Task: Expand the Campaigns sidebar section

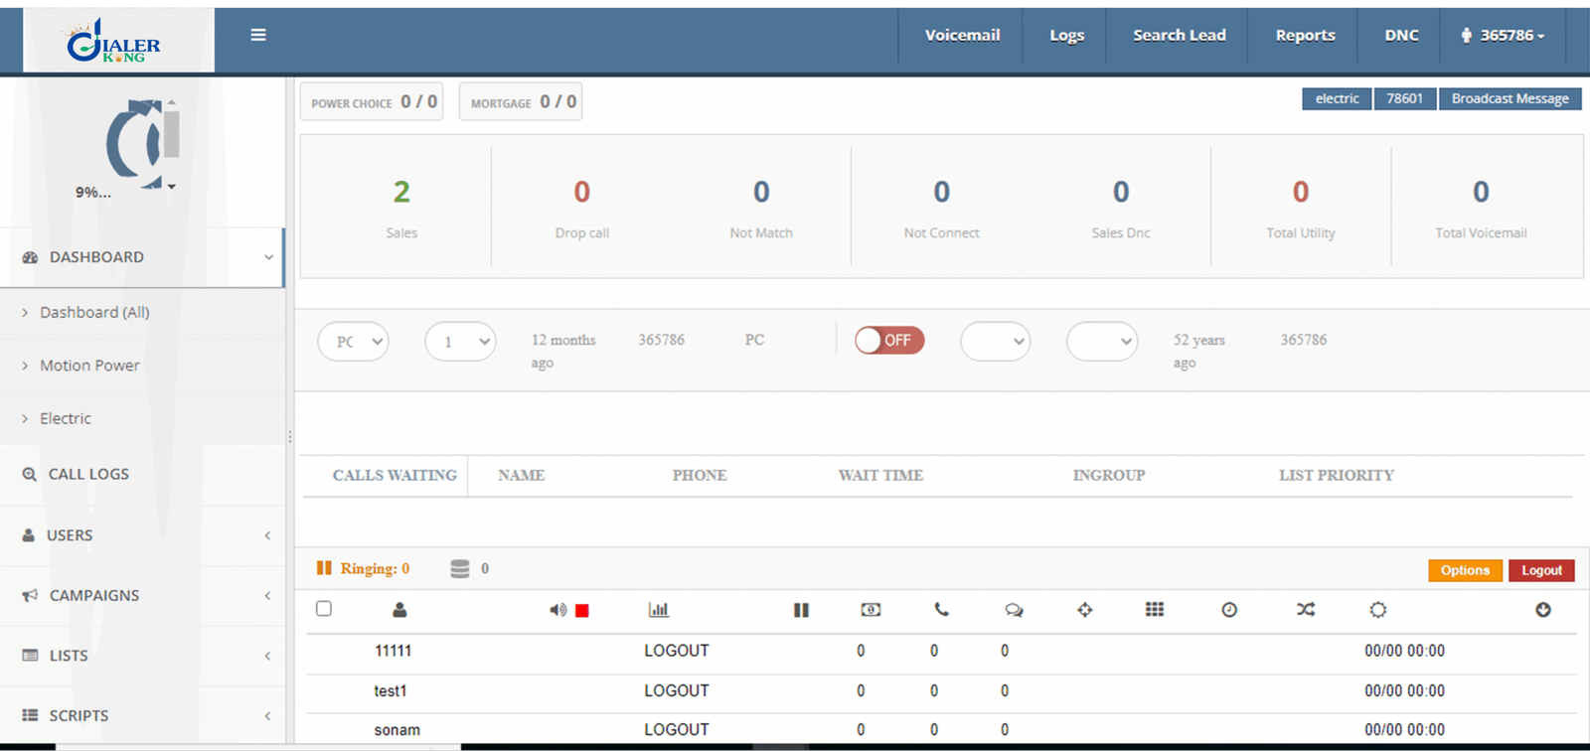Action: pos(142,596)
